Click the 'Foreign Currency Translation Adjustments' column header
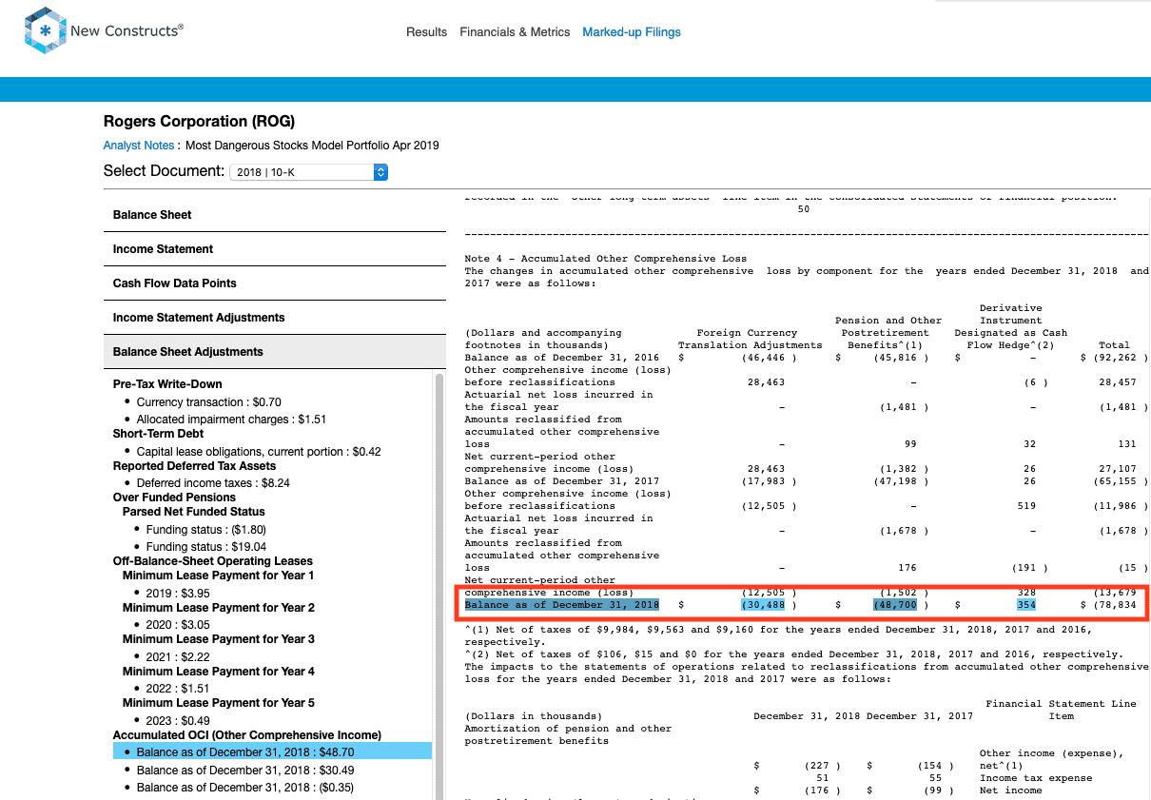The height and width of the screenshot is (800, 1151). 750,340
